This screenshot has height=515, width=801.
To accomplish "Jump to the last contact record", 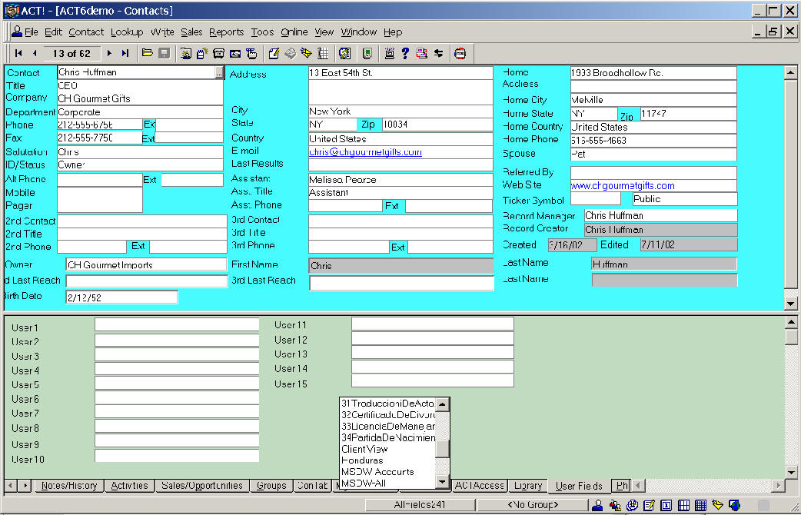I will [125, 53].
